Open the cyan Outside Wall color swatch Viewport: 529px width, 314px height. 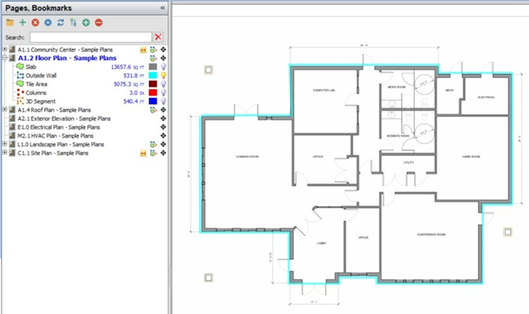[153, 75]
